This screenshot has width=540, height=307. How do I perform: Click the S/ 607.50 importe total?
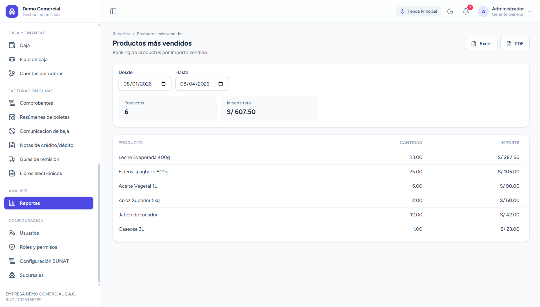(241, 112)
